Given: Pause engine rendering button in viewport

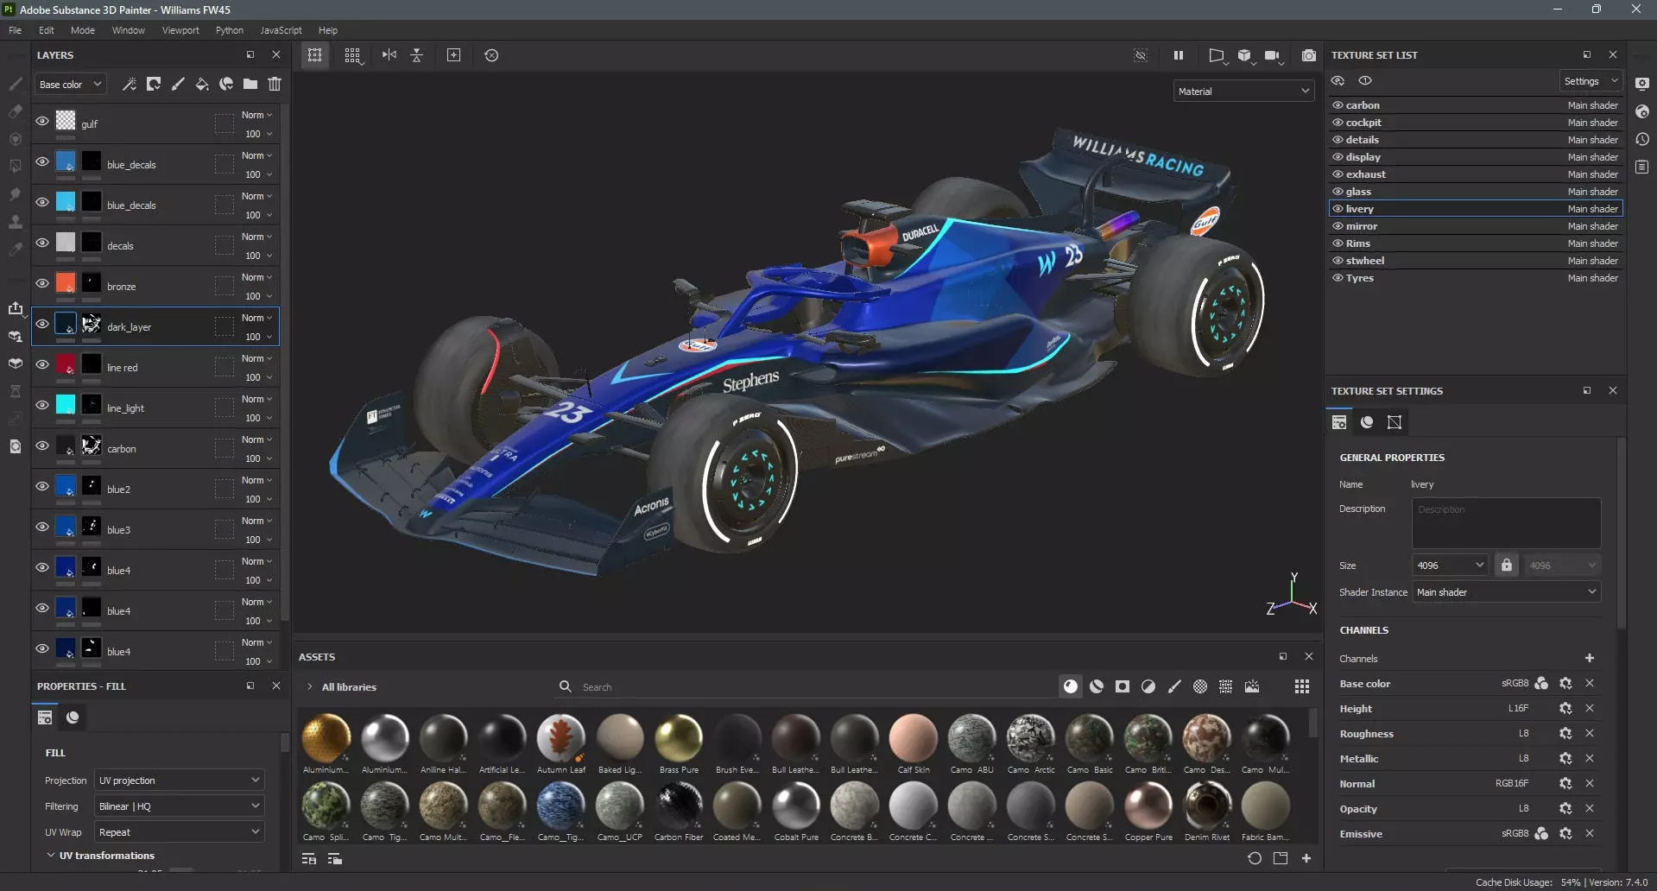Looking at the screenshot, I should click(1179, 55).
